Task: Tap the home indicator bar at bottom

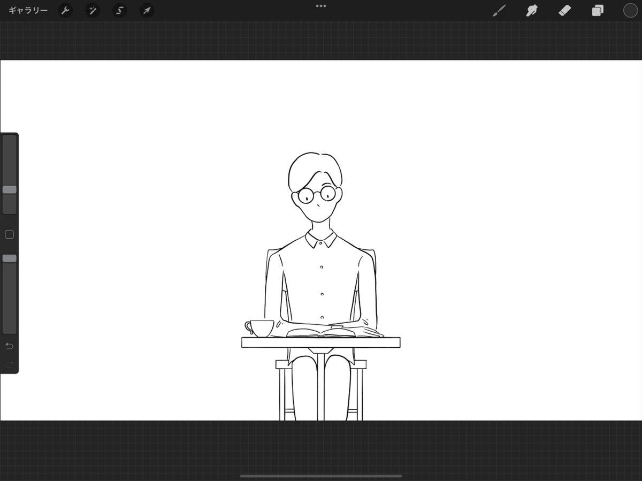Action: (x=321, y=476)
